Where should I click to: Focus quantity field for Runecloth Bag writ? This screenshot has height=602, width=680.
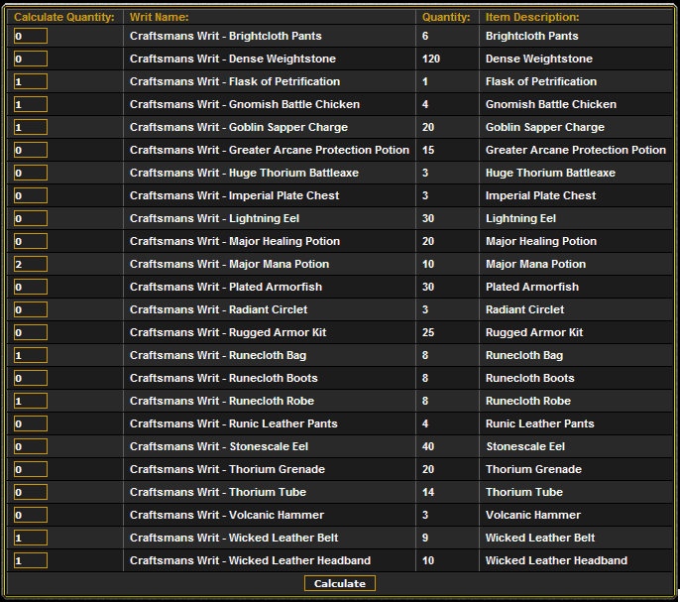(x=31, y=355)
